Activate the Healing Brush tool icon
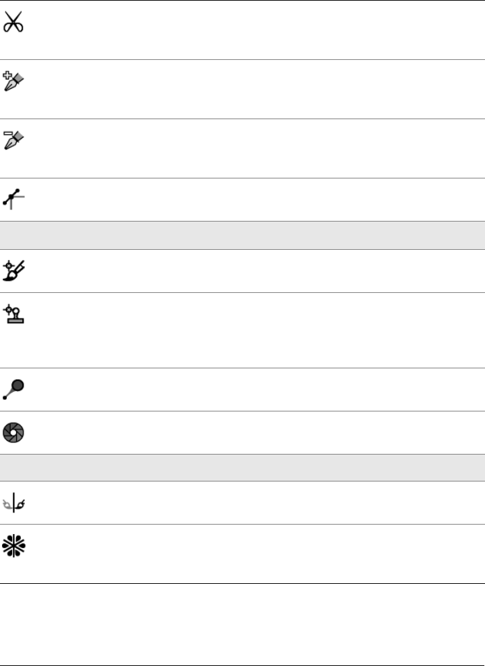This screenshot has width=485, height=666. 13,271
